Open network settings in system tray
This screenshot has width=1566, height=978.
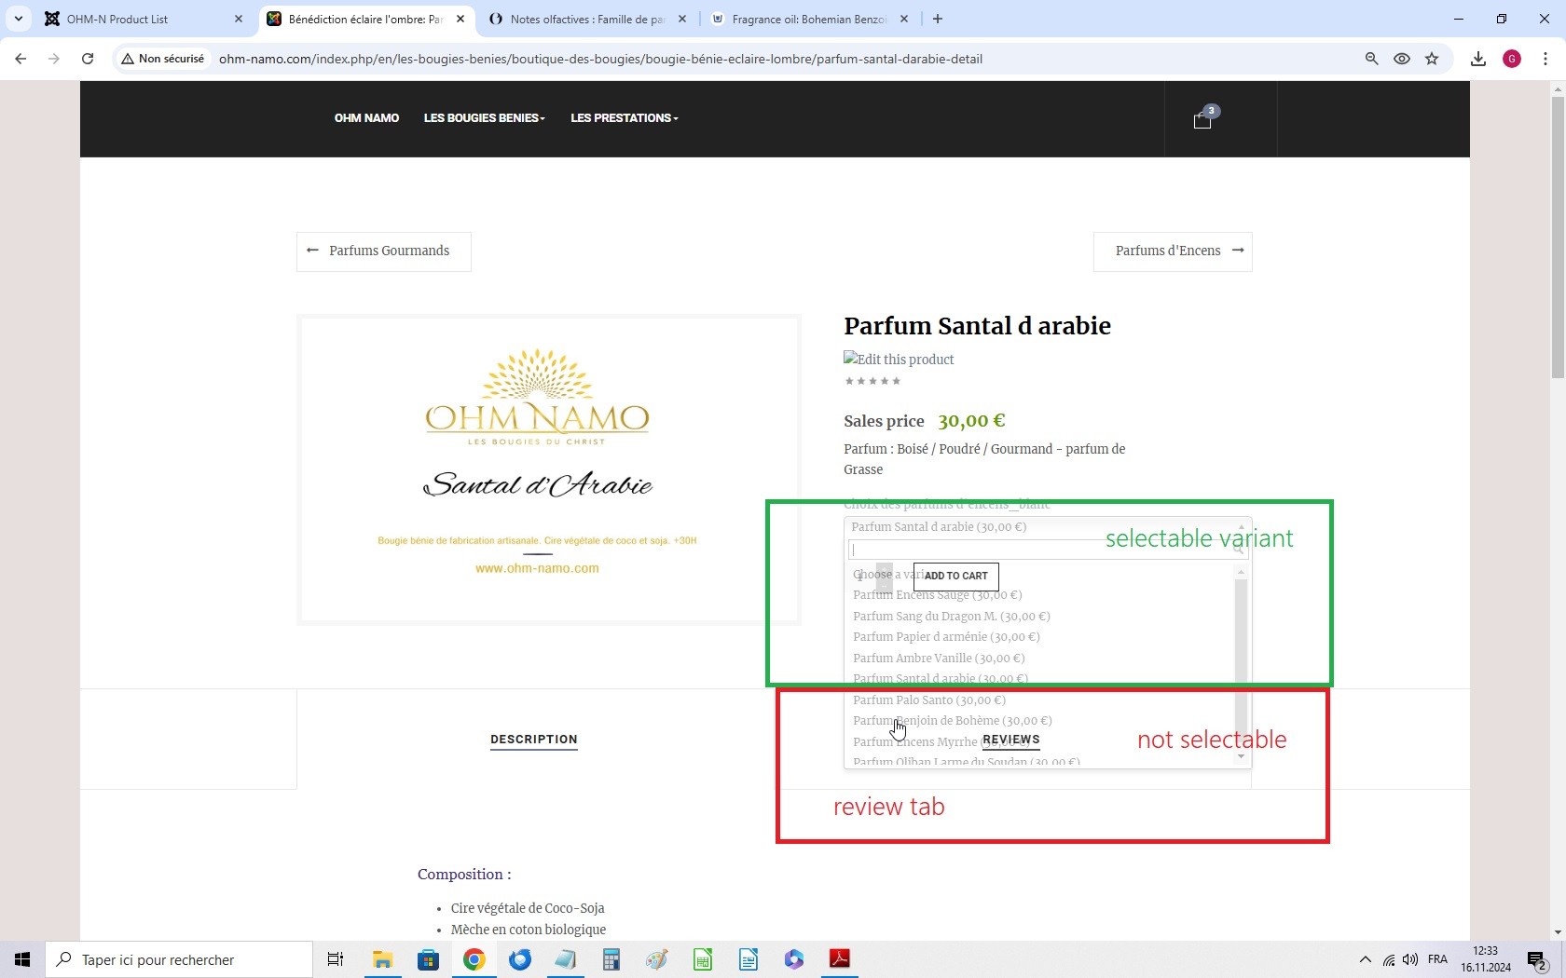tap(1389, 959)
